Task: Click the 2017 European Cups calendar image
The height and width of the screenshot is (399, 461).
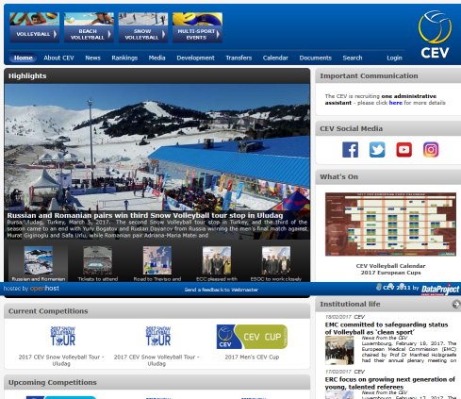Action: pyautogui.click(x=390, y=224)
